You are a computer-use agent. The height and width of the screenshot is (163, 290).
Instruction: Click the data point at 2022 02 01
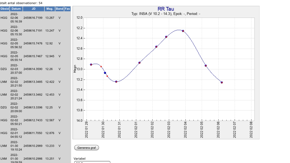point(139,63)
